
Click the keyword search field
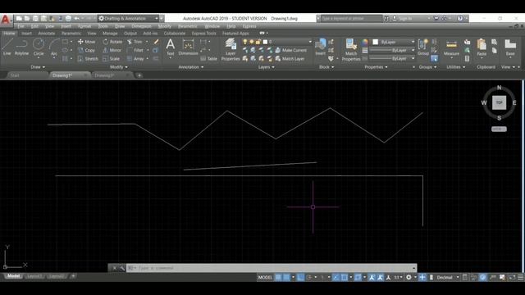pyautogui.click(x=351, y=18)
